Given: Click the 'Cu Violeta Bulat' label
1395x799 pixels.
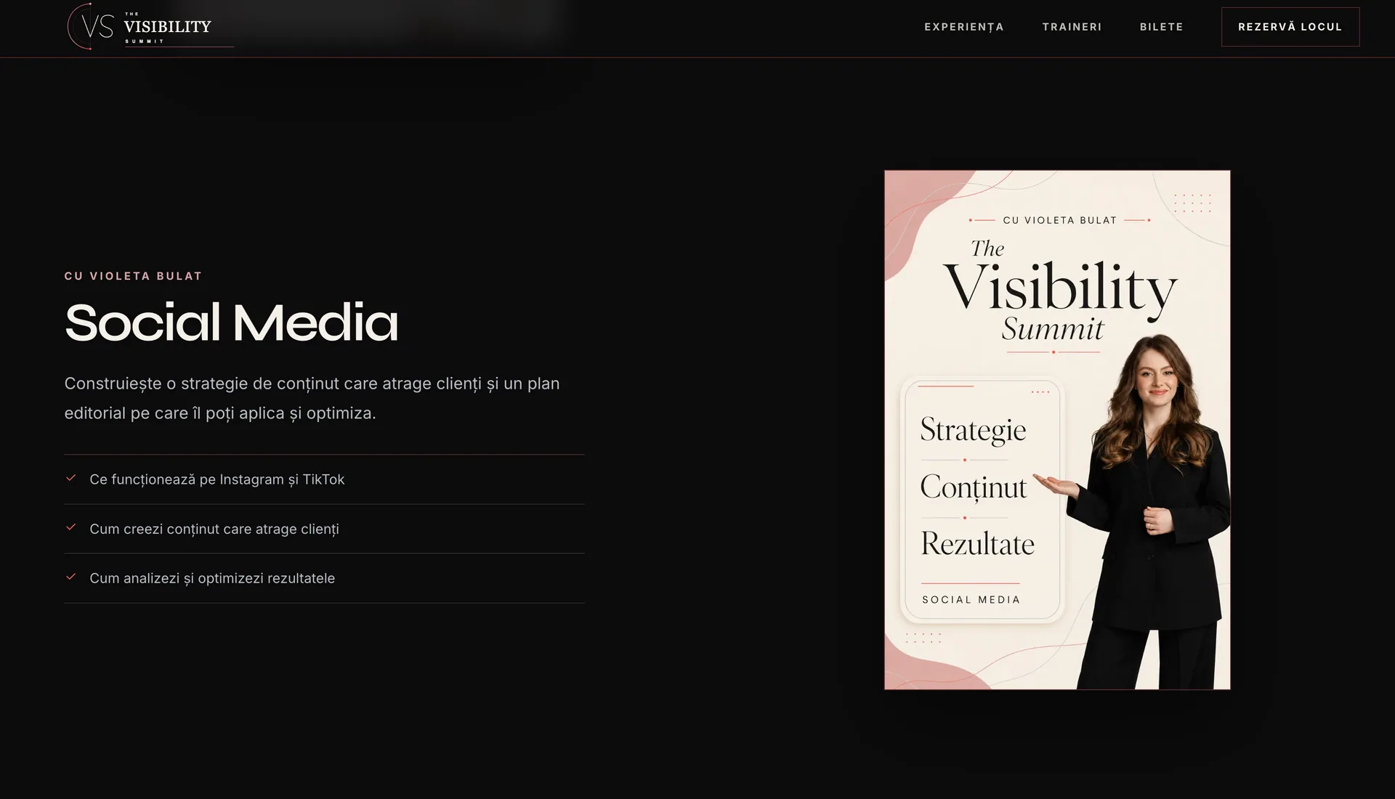Looking at the screenshot, I should click(133, 276).
